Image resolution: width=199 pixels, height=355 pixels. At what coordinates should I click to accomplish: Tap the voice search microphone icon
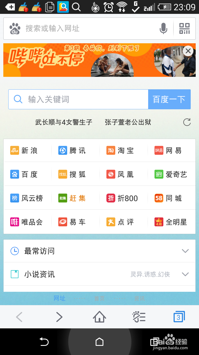163,28
